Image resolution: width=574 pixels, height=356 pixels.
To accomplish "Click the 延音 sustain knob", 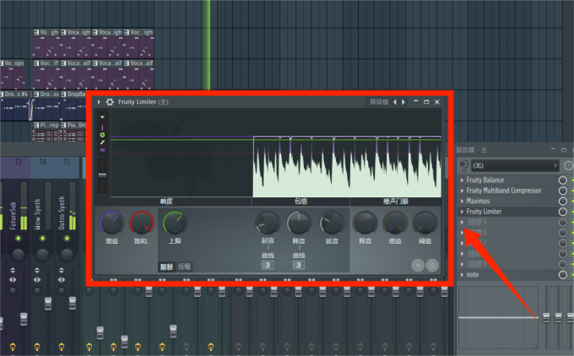I will pyautogui.click(x=332, y=223).
